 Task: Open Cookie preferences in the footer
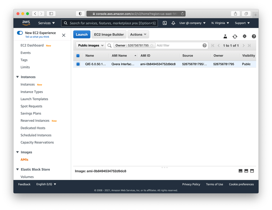tap(241, 184)
